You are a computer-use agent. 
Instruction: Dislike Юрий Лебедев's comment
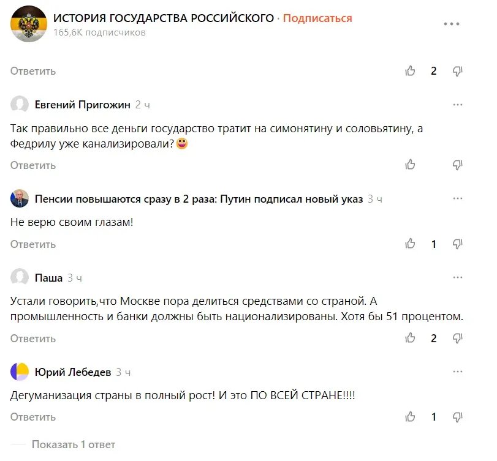457,417
